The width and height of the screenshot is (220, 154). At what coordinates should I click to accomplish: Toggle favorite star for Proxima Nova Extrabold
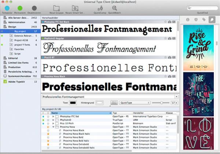(48, 144)
